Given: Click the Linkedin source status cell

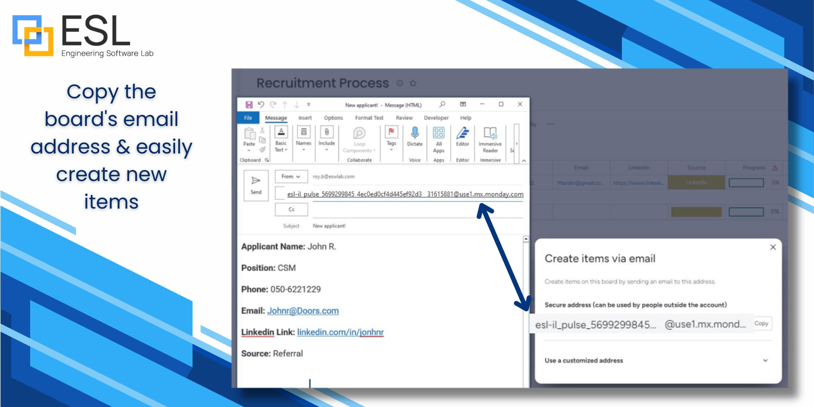Looking at the screenshot, I should pyautogui.click(x=696, y=182).
